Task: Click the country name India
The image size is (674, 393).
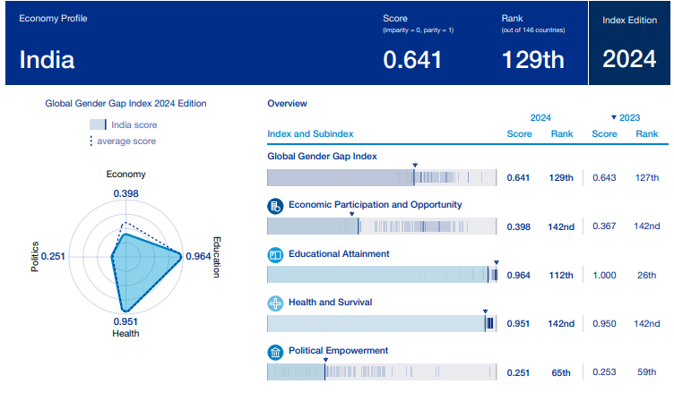Action: pyautogui.click(x=47, y=60)
